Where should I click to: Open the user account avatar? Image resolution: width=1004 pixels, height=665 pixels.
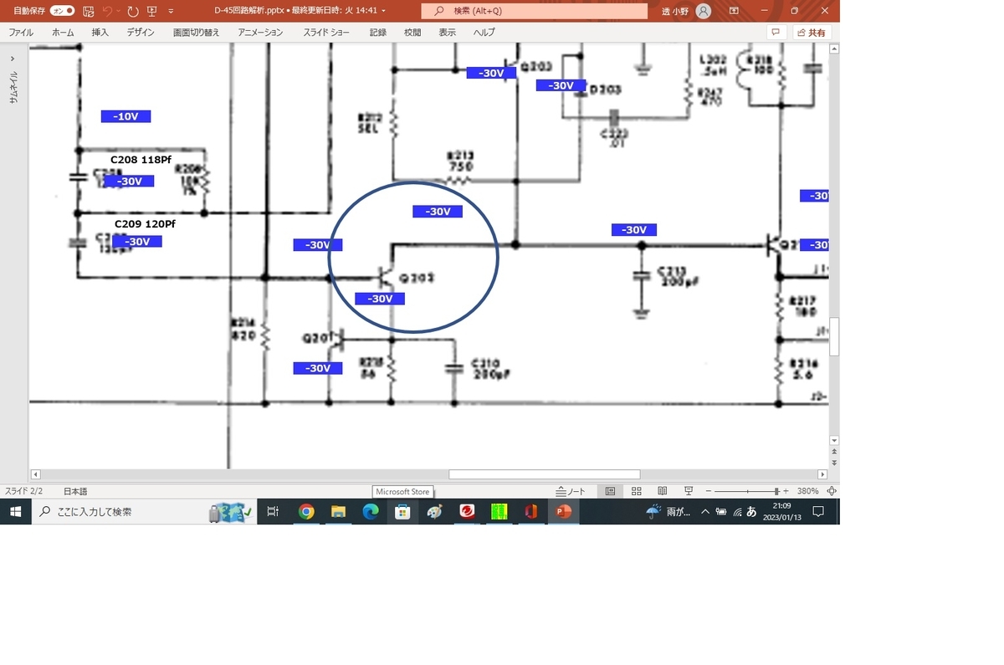tap(704, 11)
